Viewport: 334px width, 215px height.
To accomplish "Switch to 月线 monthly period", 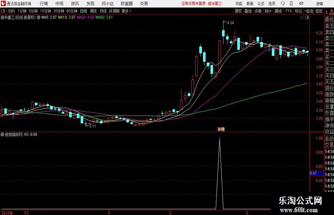I will (103, 11).
